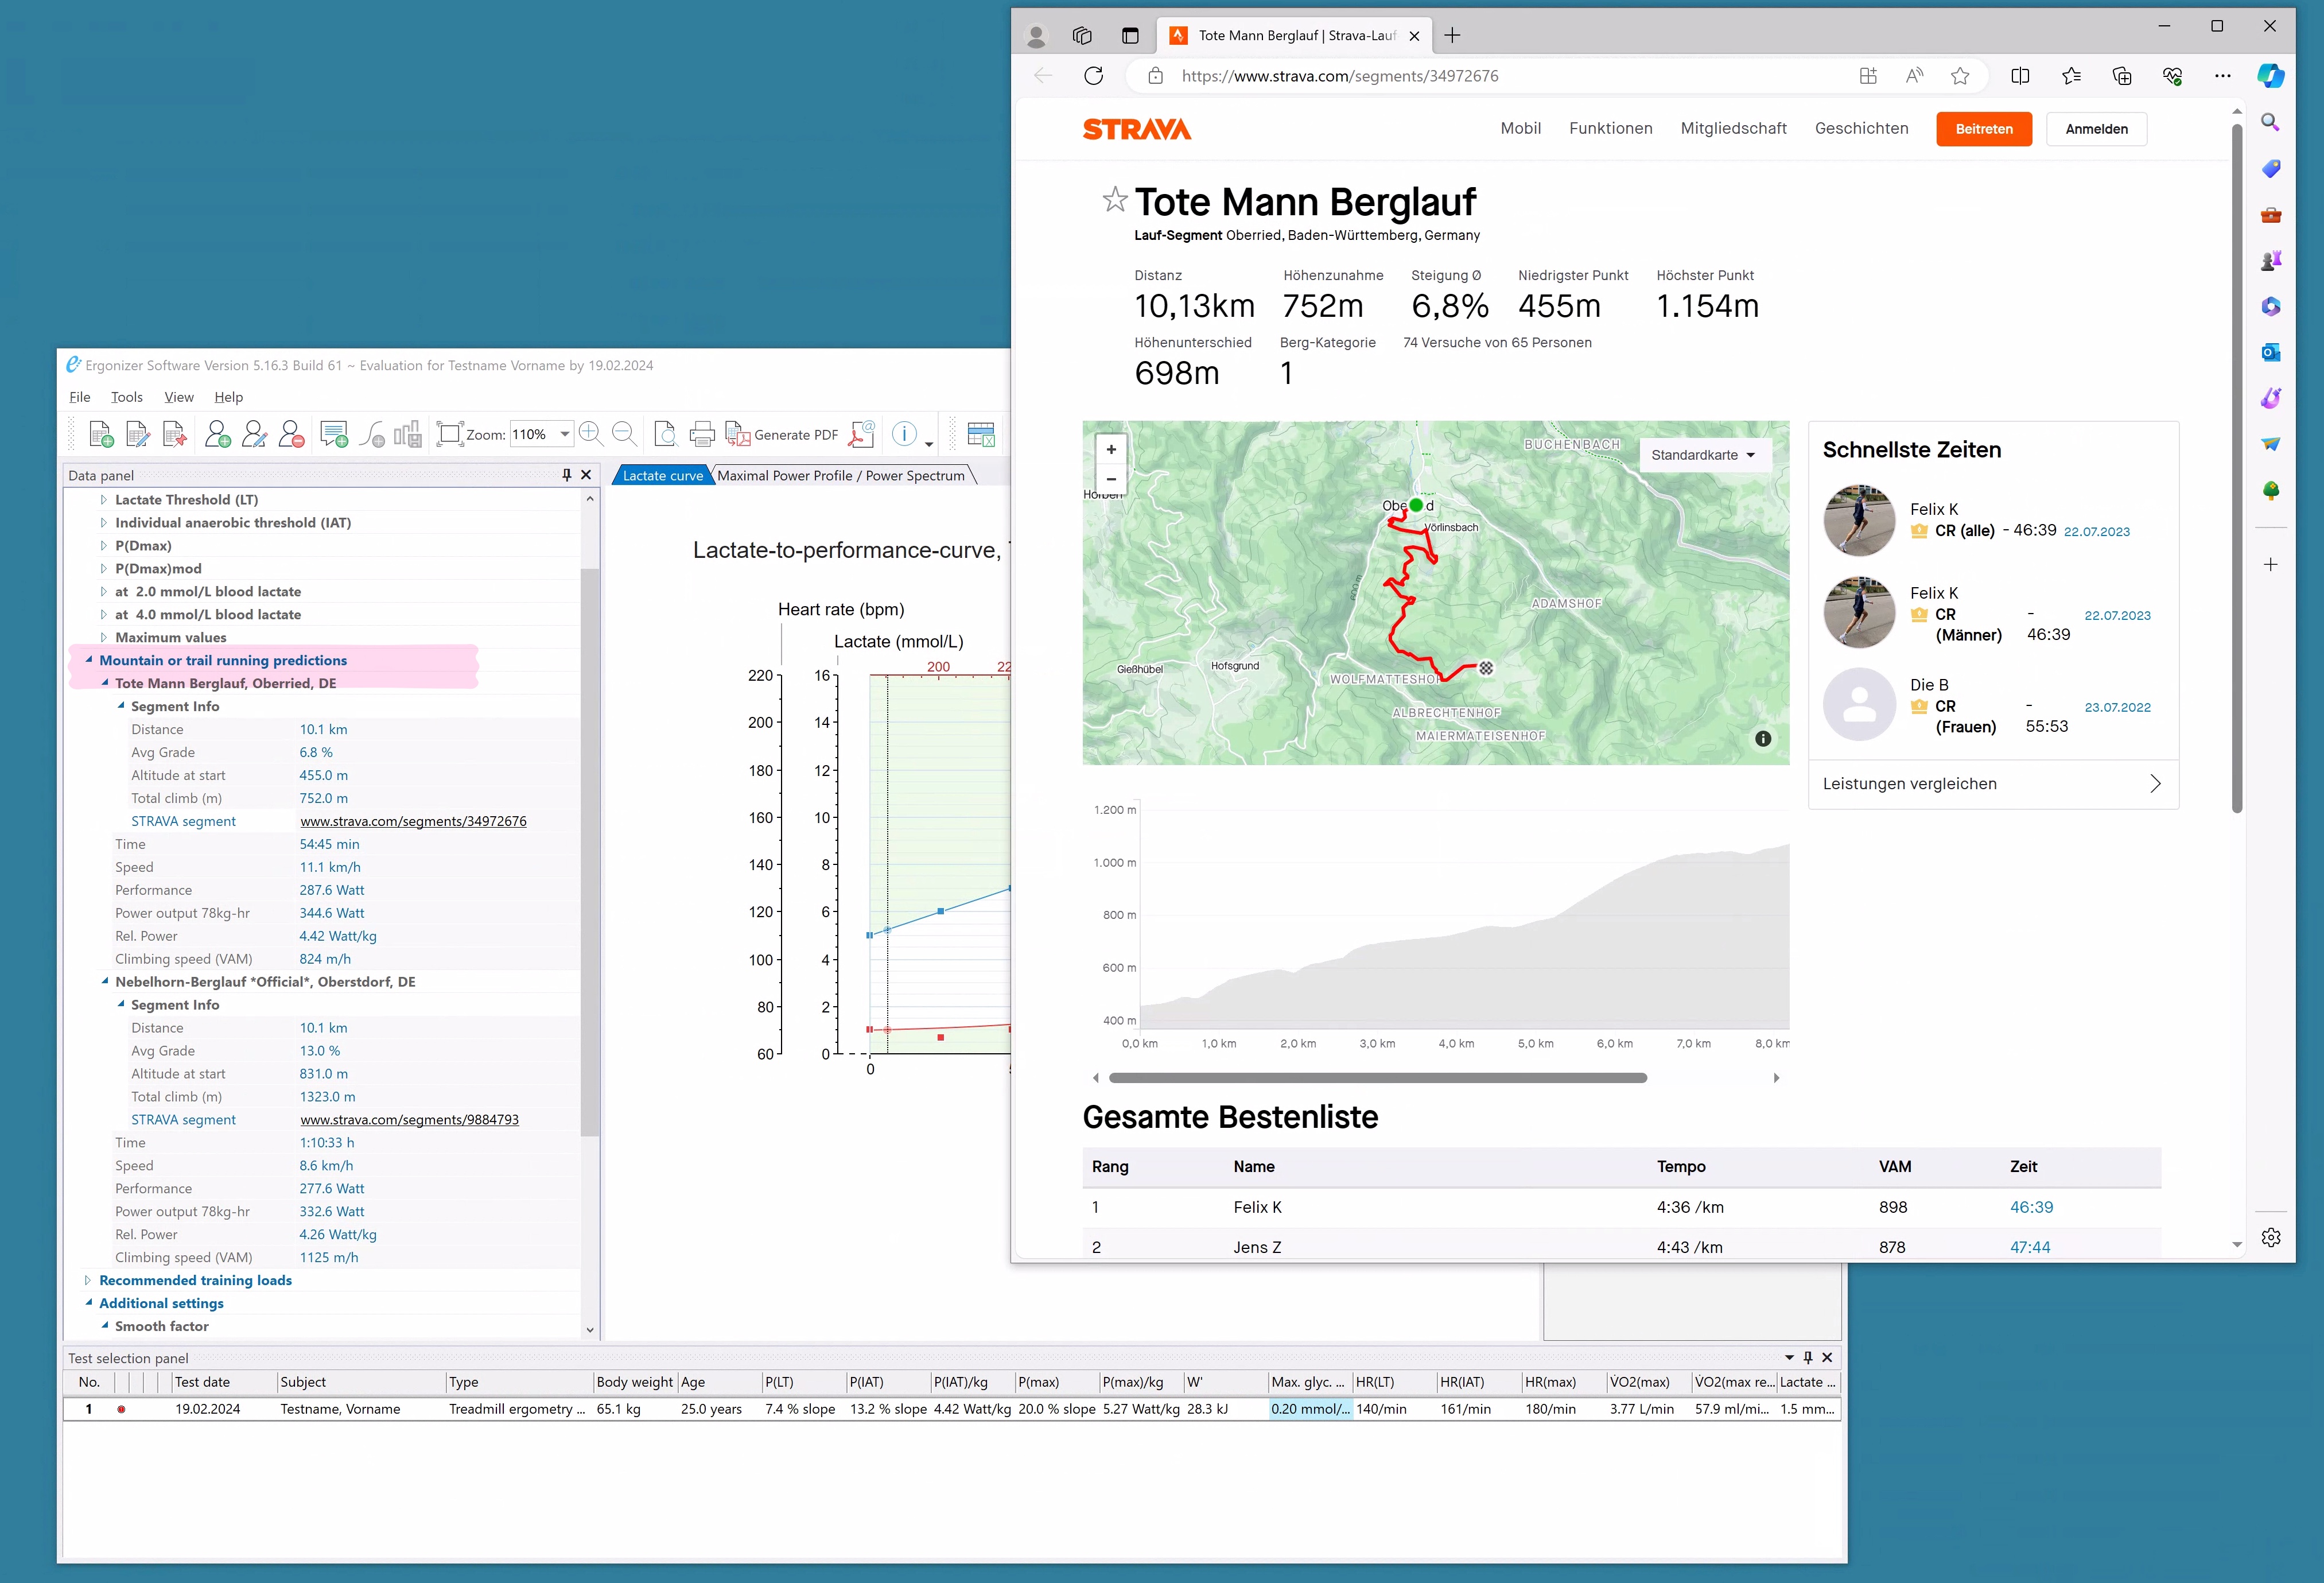Open the Tools menu in Ergonizer
This screenshot has width=2324, height=1583.
point(126,397)
